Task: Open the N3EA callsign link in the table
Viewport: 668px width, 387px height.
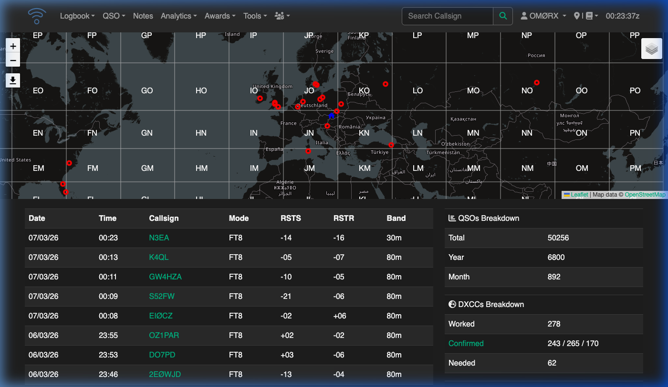Action: click(x=159, y=238)
